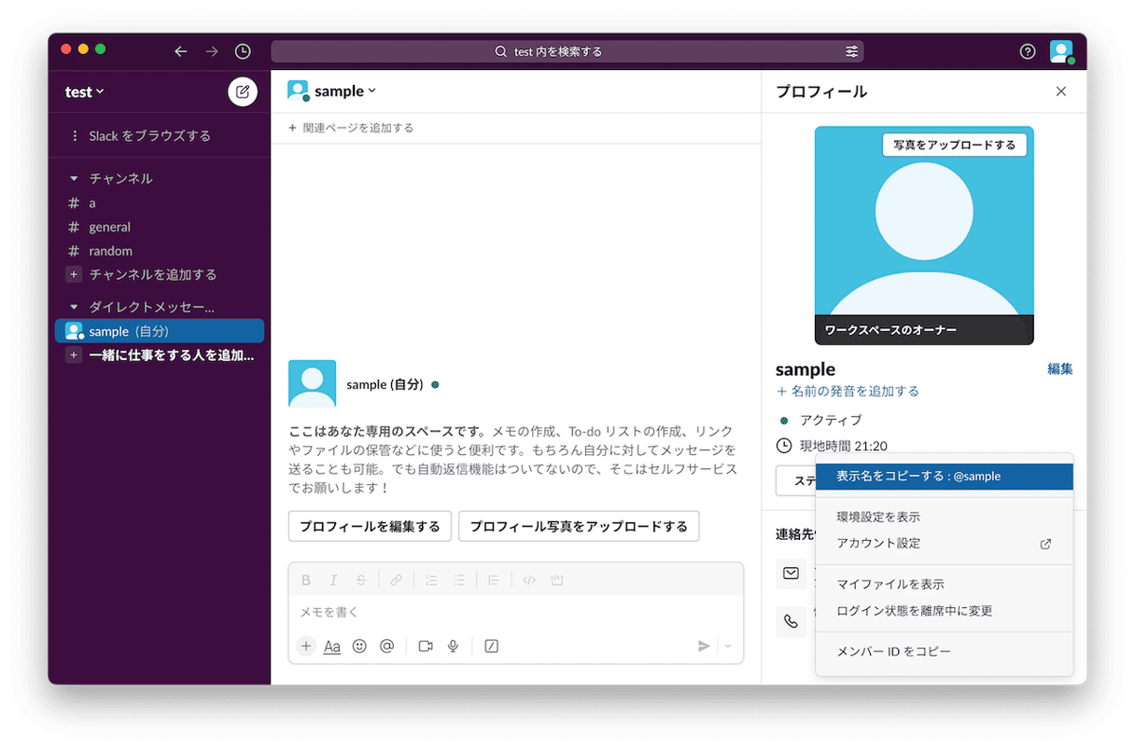Image resolution: width=1135 pixels, height=748 pixels.
Task: Record an audio clip with microphone icon
Action: tap(454, 645)
